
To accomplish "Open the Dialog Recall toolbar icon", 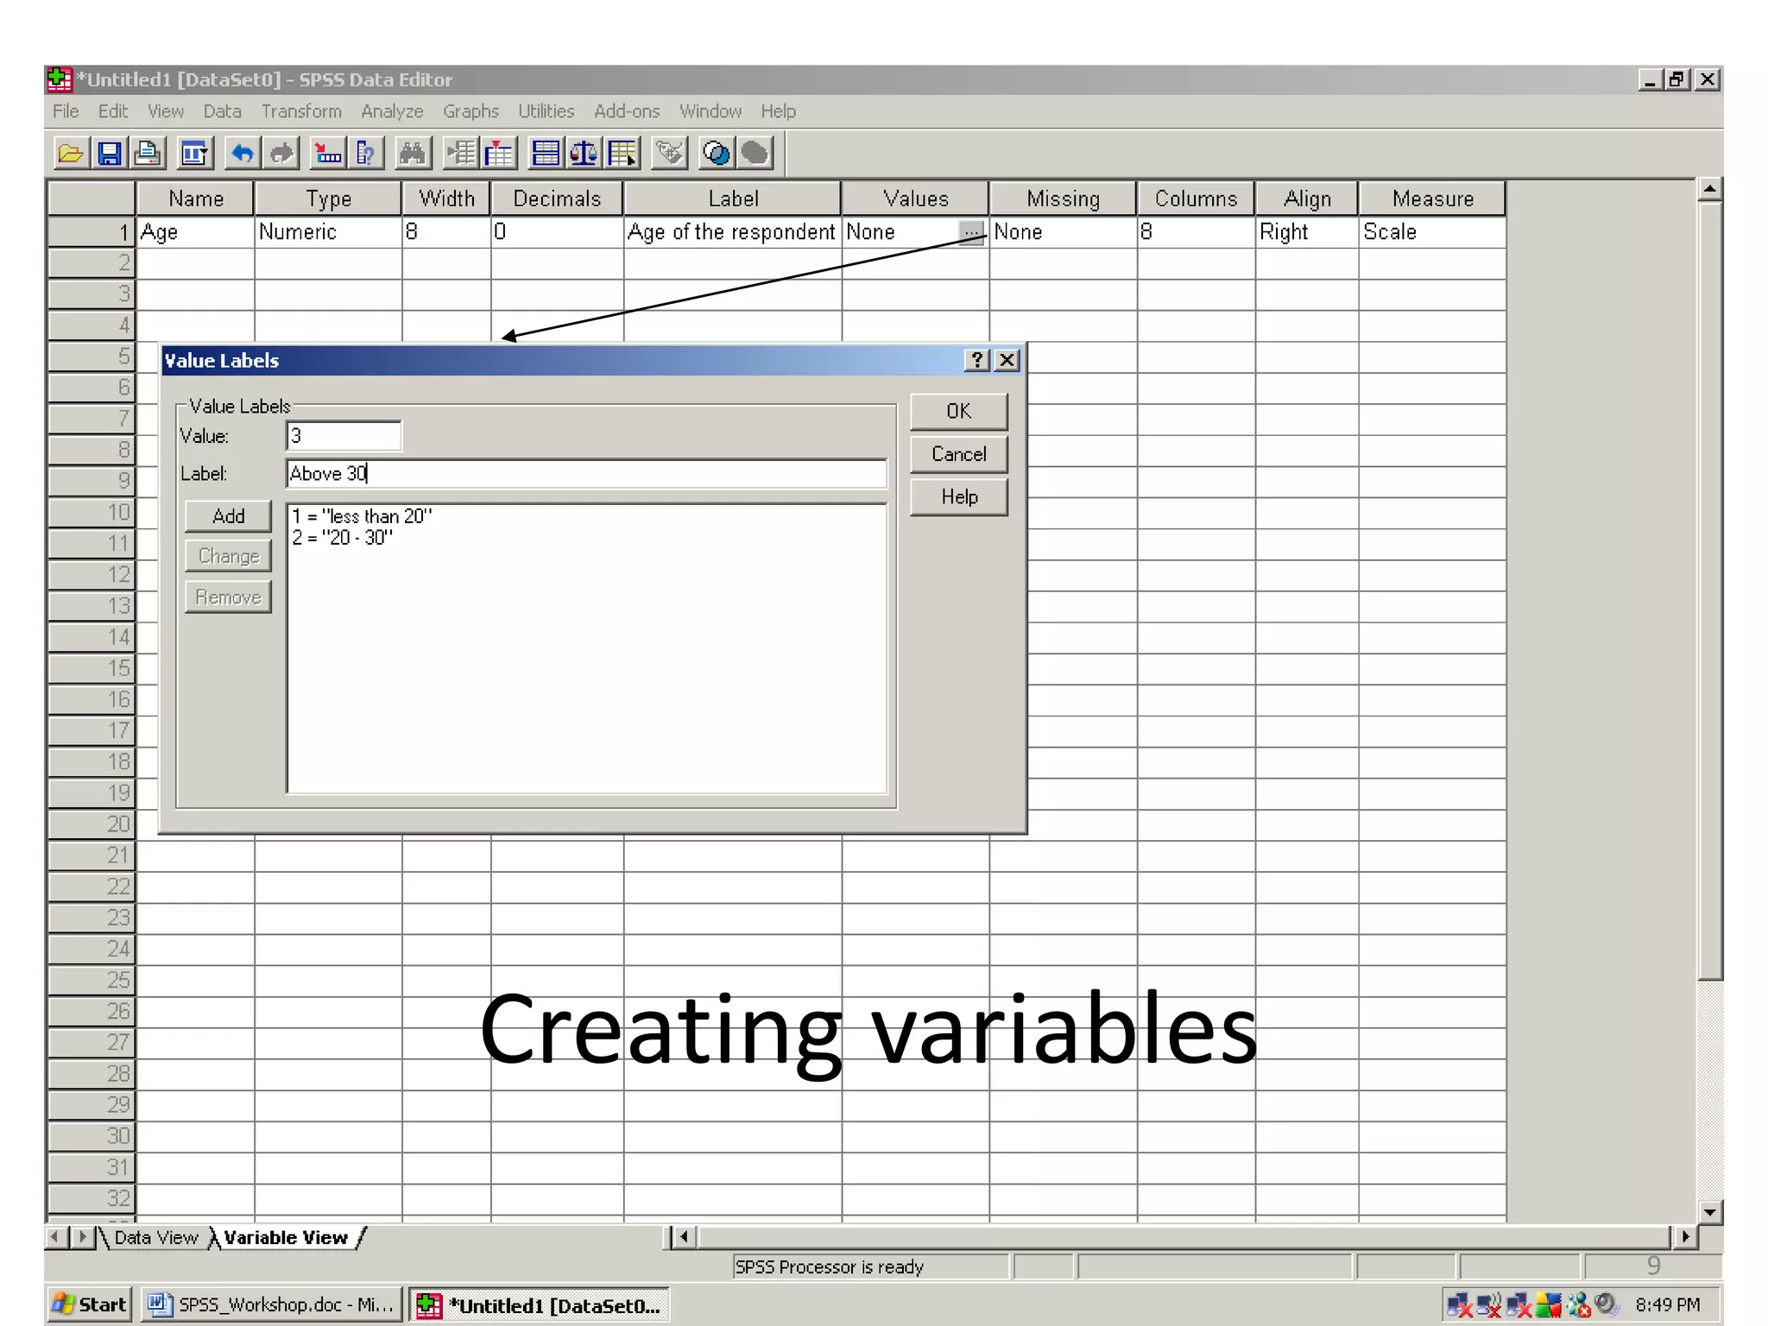I will pos(195,154).
